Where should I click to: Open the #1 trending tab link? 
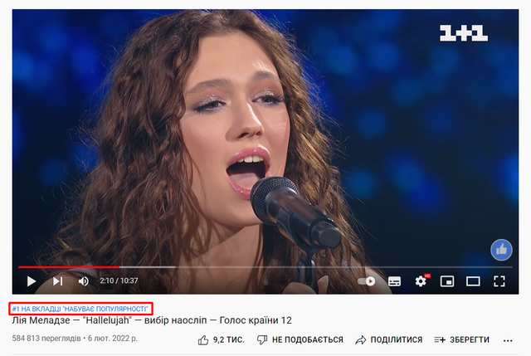80,309
